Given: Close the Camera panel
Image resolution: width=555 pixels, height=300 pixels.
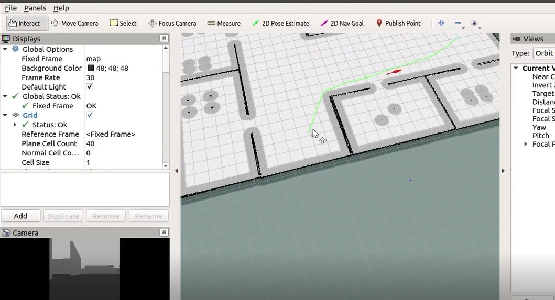Looking at the screenshot, I should [164, 232].
